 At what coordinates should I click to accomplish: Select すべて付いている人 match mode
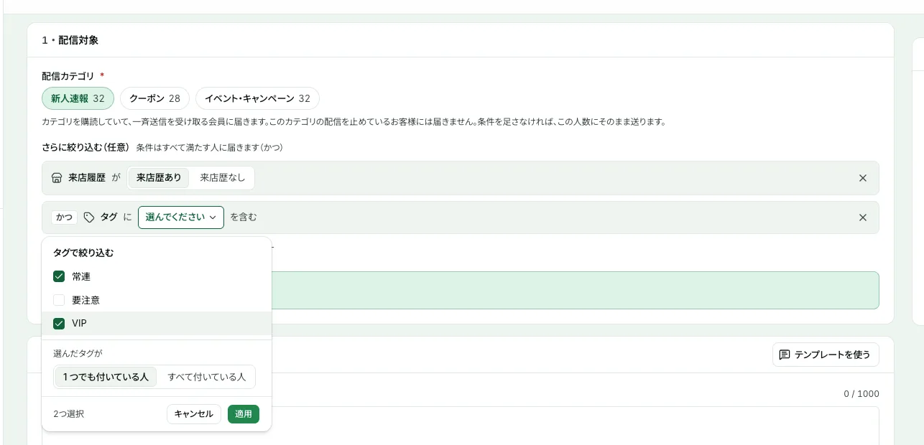click(x=206, y=377)
